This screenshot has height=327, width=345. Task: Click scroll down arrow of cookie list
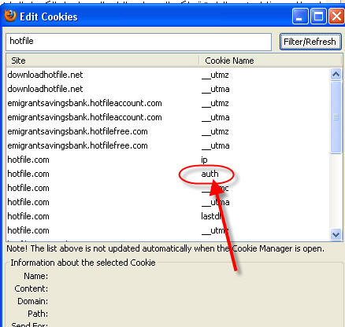336,234
